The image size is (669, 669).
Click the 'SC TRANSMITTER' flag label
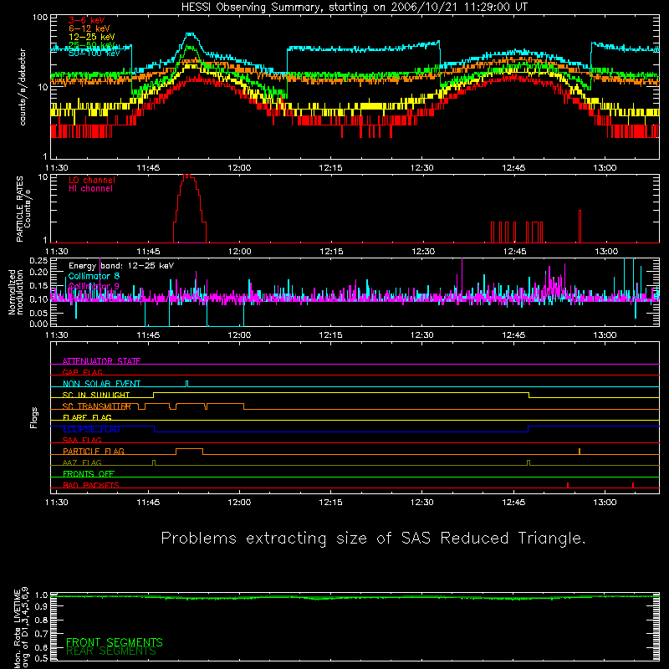click(97, 406)
